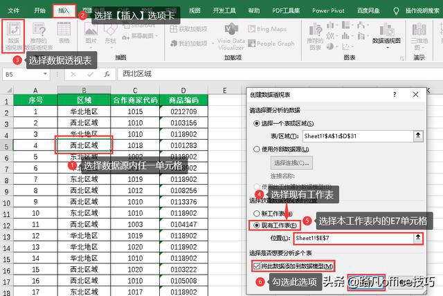The height and width of the screenshot is (296, 443).
Task: Click the dialog help question mark
Action: click(395, 95)
